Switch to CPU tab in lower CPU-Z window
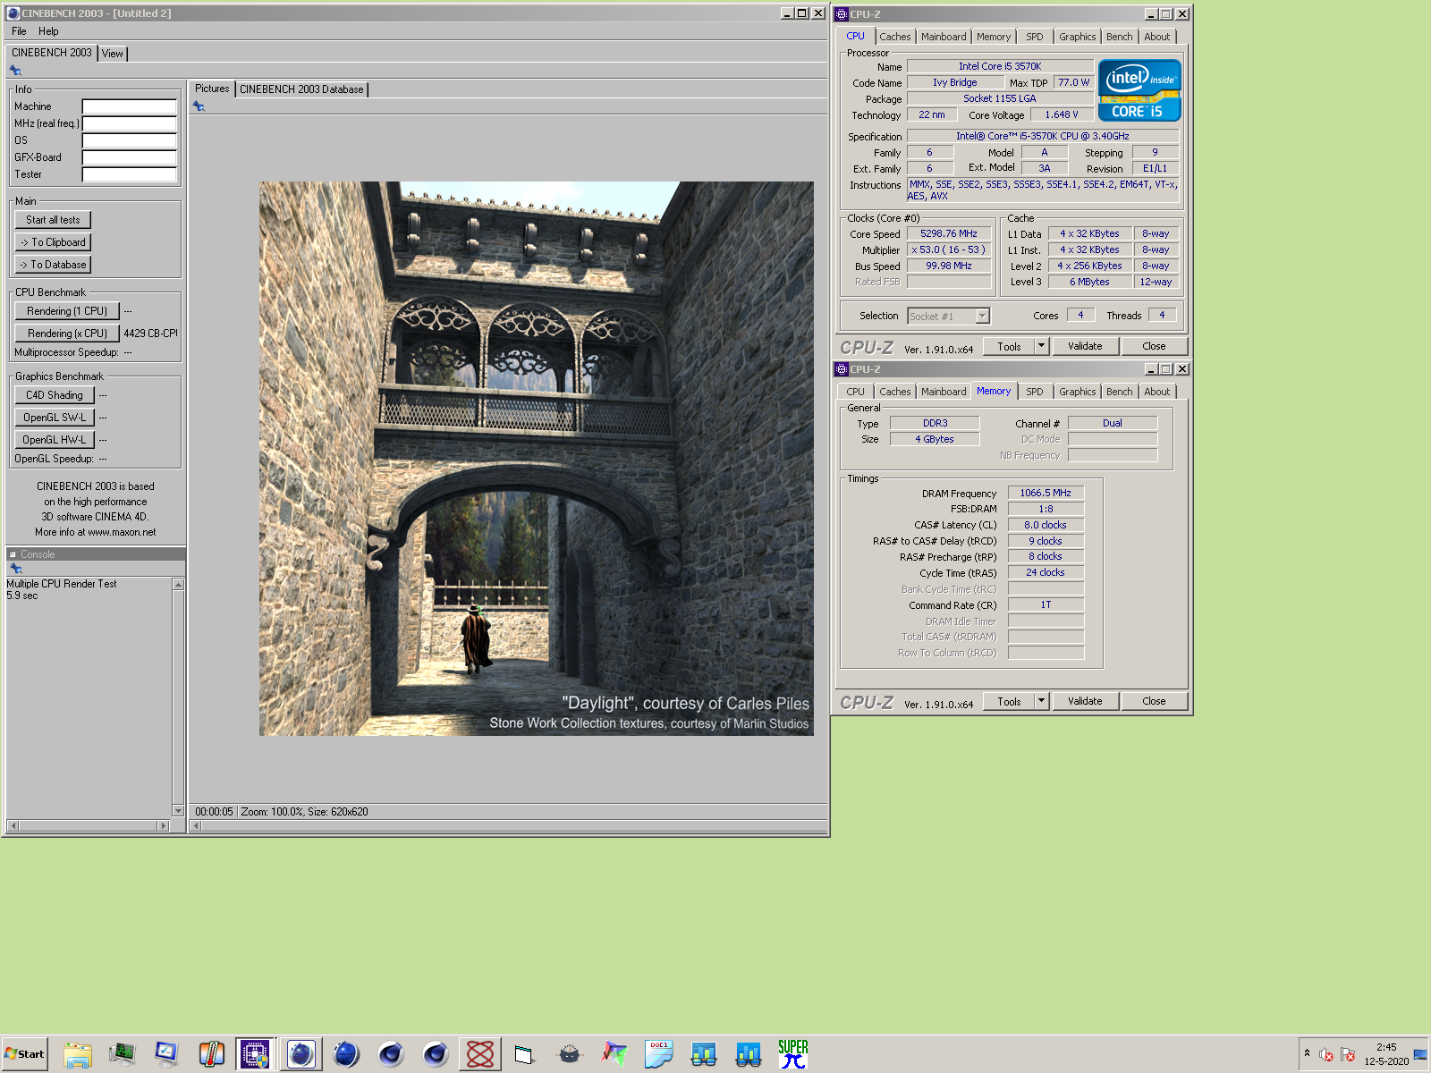Viewport: 1431px width, 1073px height. 855,392
